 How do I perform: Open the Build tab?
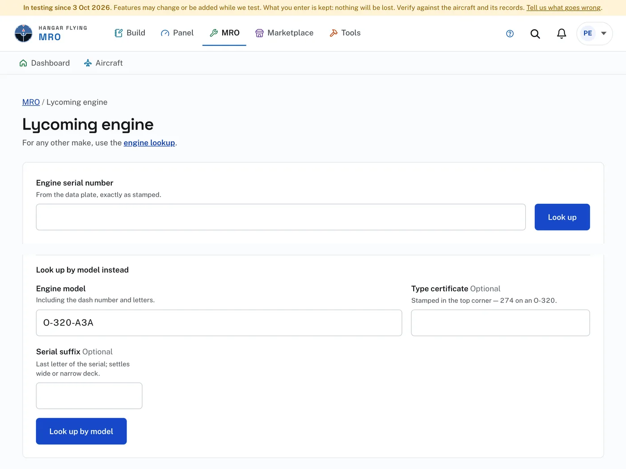coord(130,33)
